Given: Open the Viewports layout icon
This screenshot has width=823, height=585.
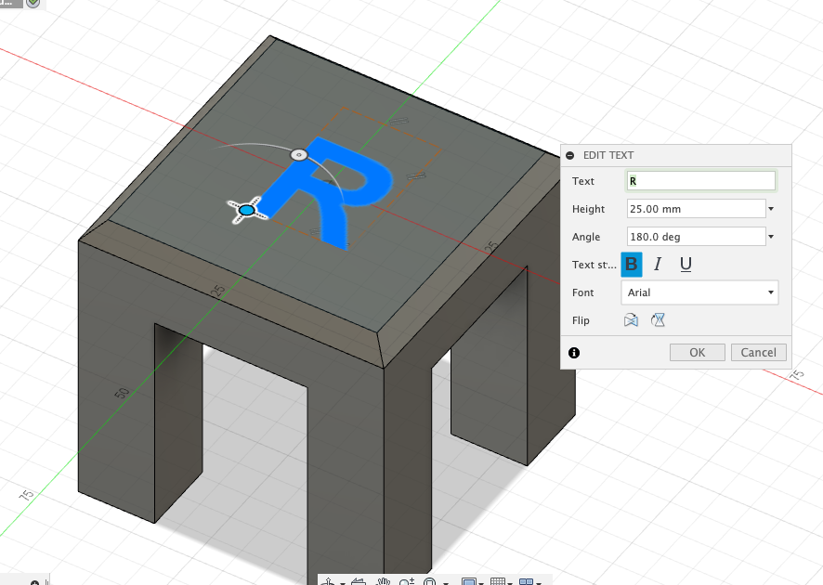Looking at the screenshot, I should point(526,582).
